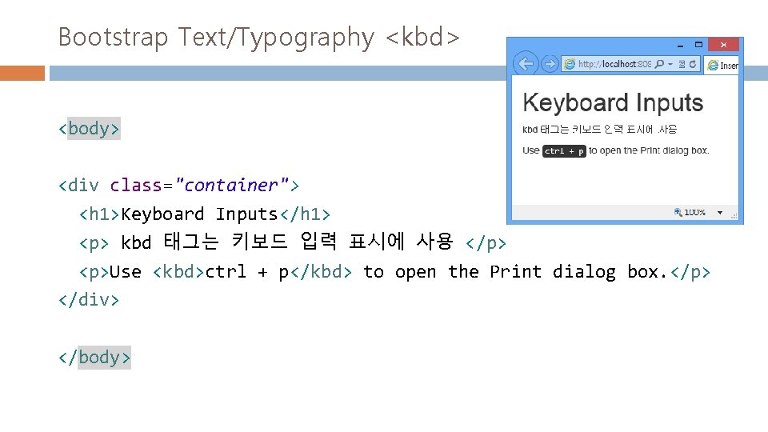Click the zoom magnifier icon in status bar

tap(678, 212)
